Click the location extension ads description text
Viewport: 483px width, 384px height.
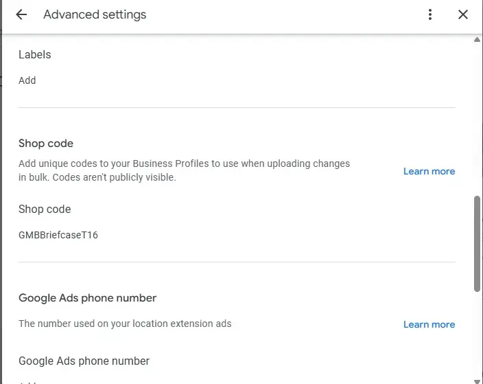point(125,324)
